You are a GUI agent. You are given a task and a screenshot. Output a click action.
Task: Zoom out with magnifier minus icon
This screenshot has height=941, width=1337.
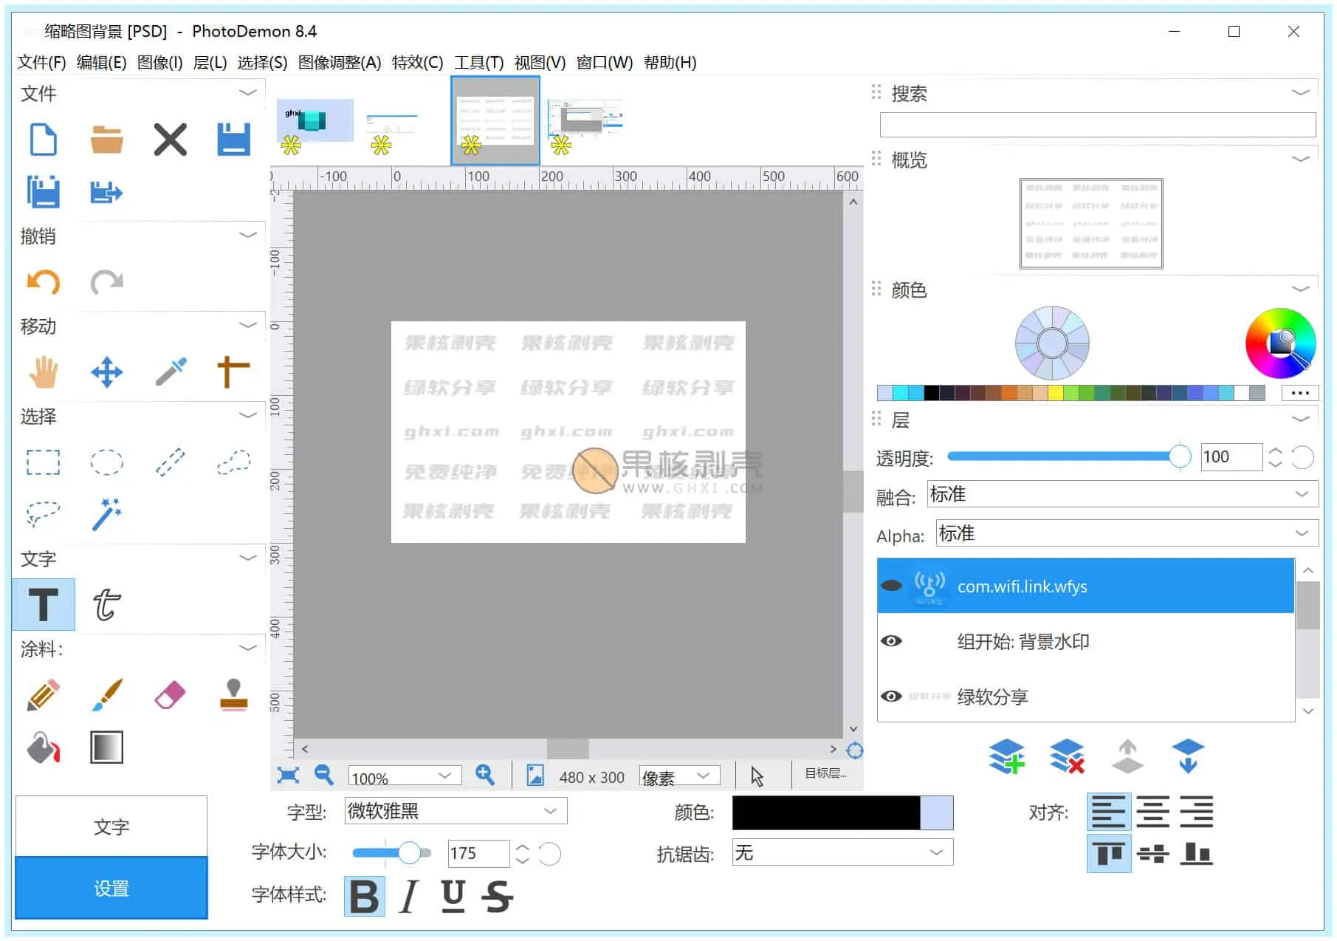[323, 774]
